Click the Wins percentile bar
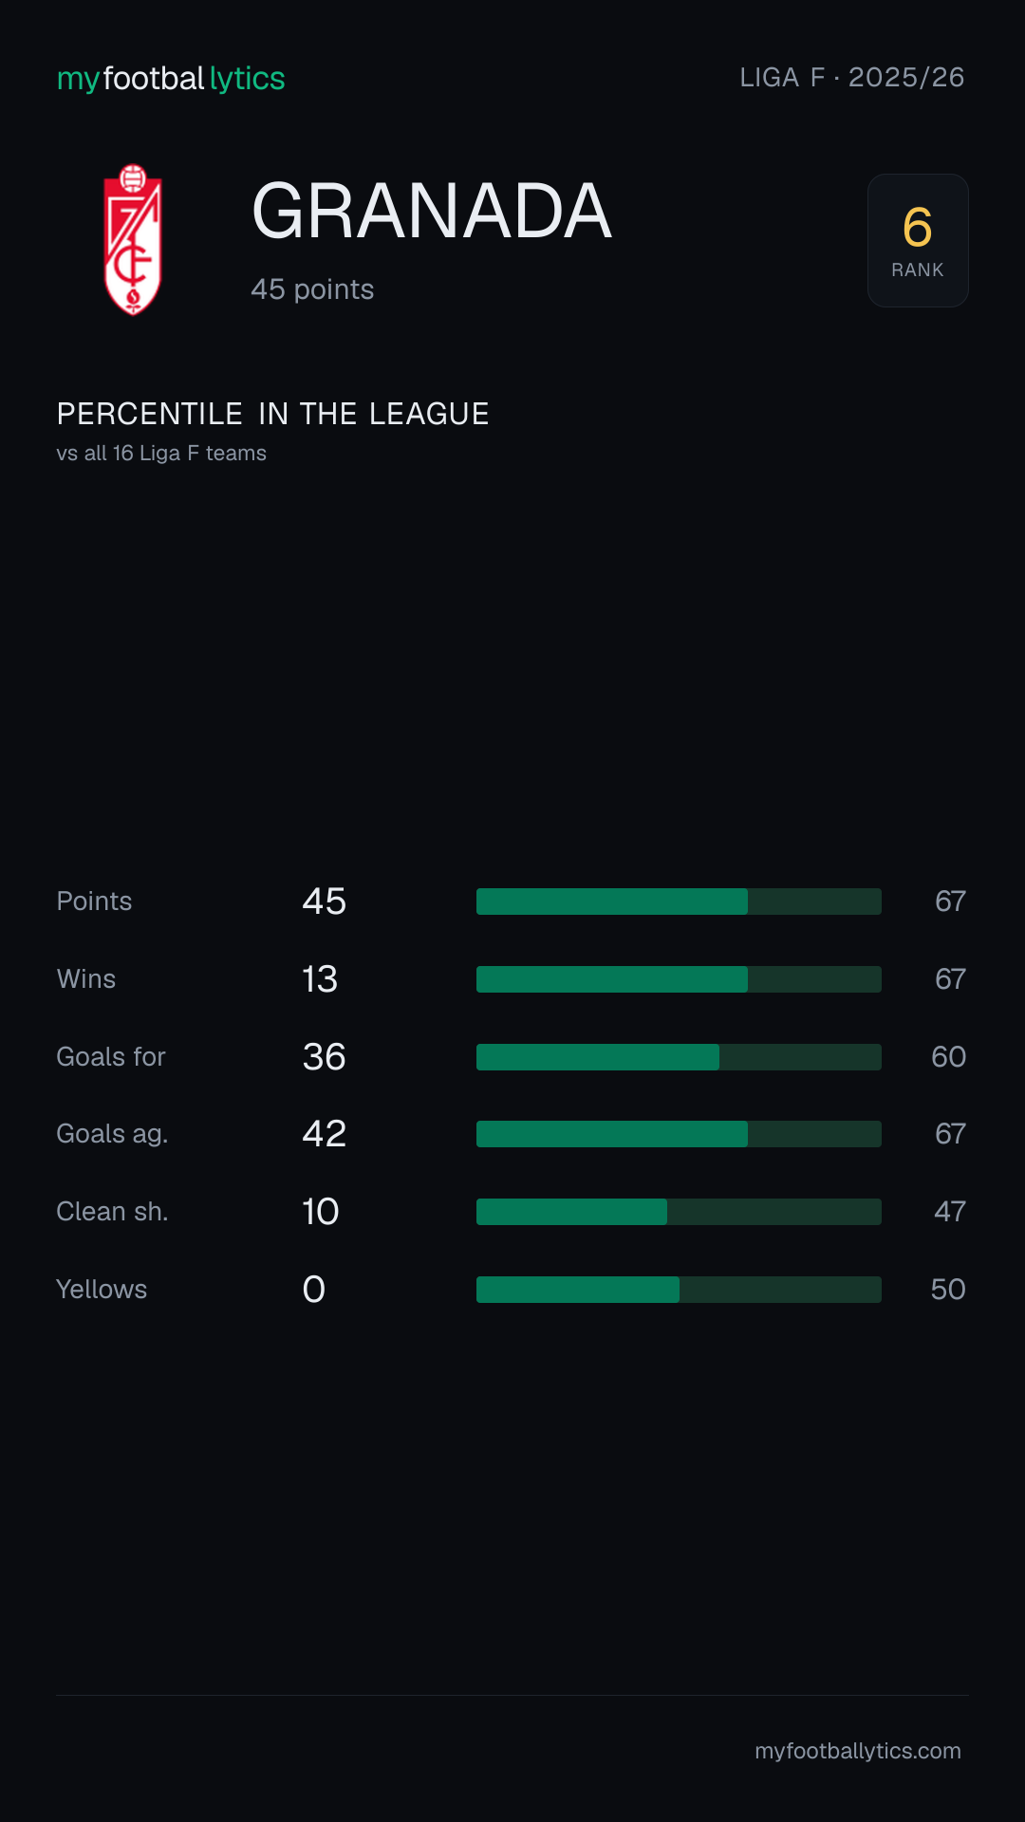This screenshot has width=1025, height=1822. point(679,979)
